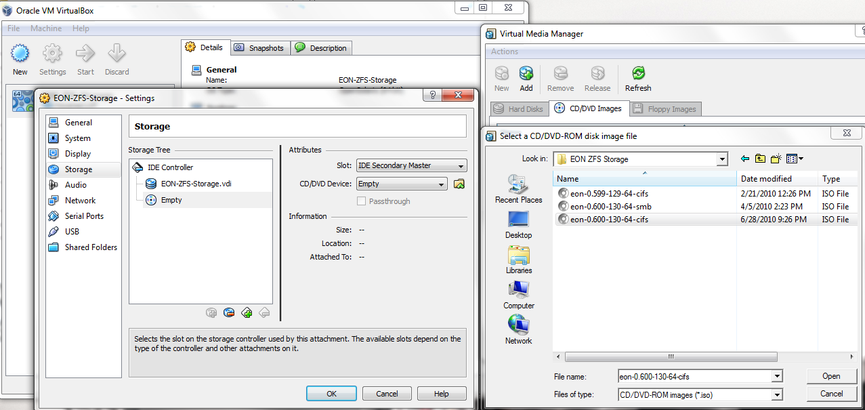Select Display category in Settings sidebar
This screenshot has height=410, width=865.
point(83,154)
